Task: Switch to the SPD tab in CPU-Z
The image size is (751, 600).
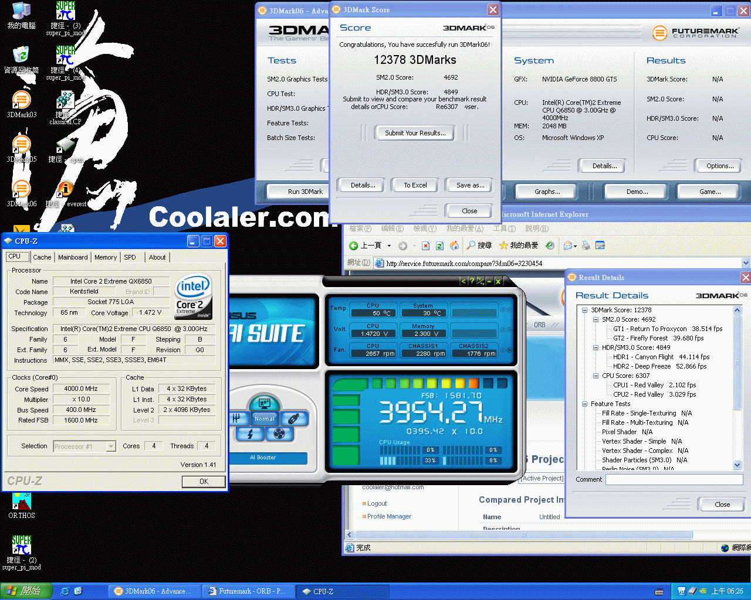Action: (x=130, y=257)
